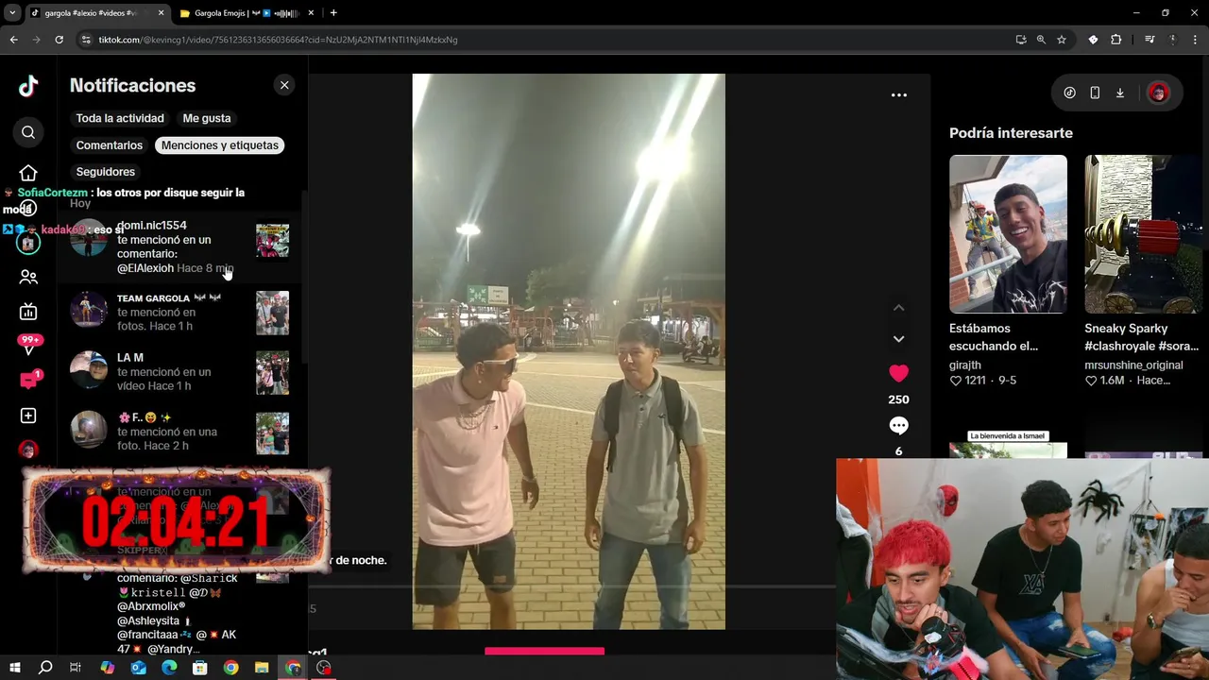Open the TikTok search magnifier in sidebar
Viewport: 1209px width, 680px height.
tap(28, 132)
